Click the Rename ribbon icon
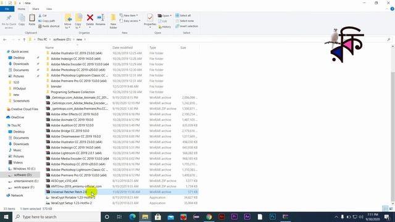 101,20
